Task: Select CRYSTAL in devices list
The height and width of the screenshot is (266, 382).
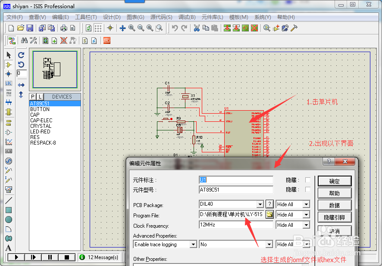Action: pyautogui.click(x=41, y=126)
